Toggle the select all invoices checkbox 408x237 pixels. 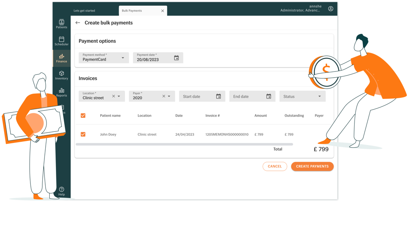pyautogui.click(x=83, y=115)
